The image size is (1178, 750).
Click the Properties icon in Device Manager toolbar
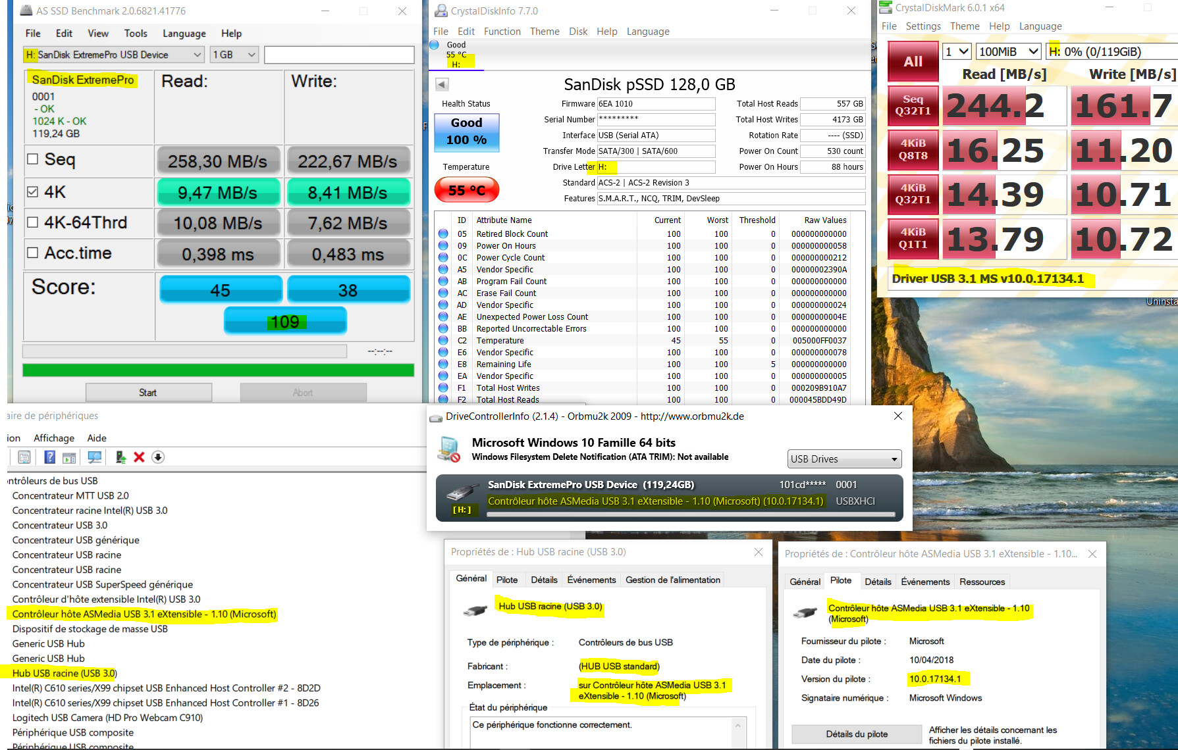[x=24, y=457]
